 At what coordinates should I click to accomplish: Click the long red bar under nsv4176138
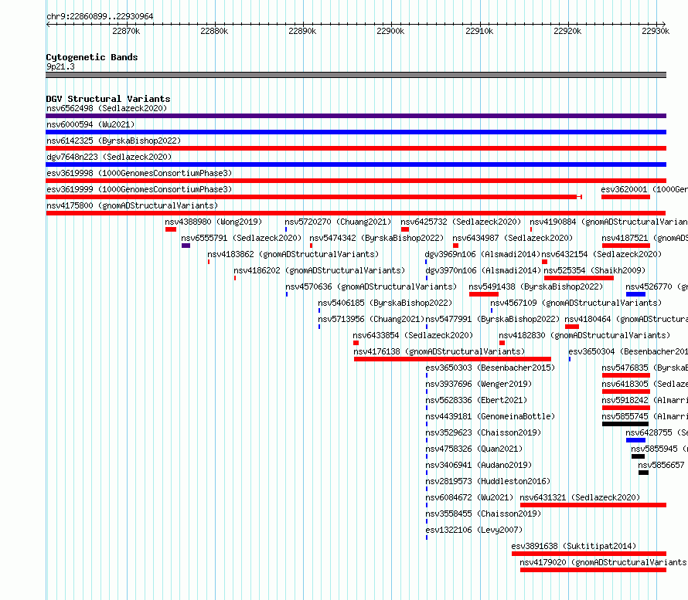(452, 359)
